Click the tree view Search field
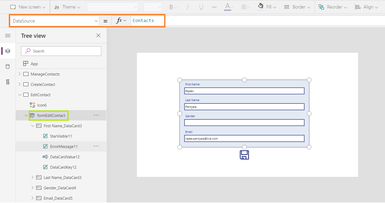 pos(61,51)
